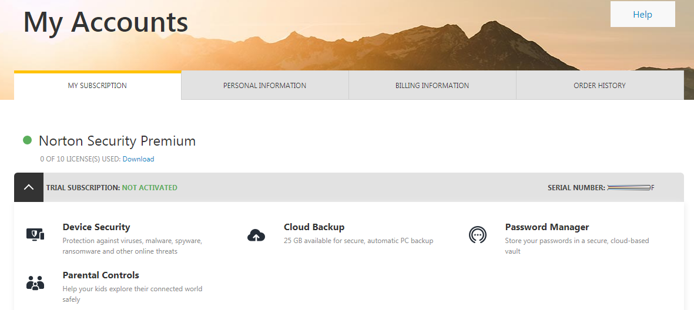This screenshot has height=310, width=694.
Task: Click 'Store your passwords in a secure' description
Action: click(x=576, y=246)
